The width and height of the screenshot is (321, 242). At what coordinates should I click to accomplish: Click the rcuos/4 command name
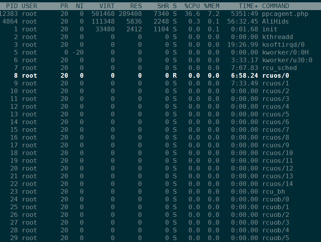[x=276, y=107]
